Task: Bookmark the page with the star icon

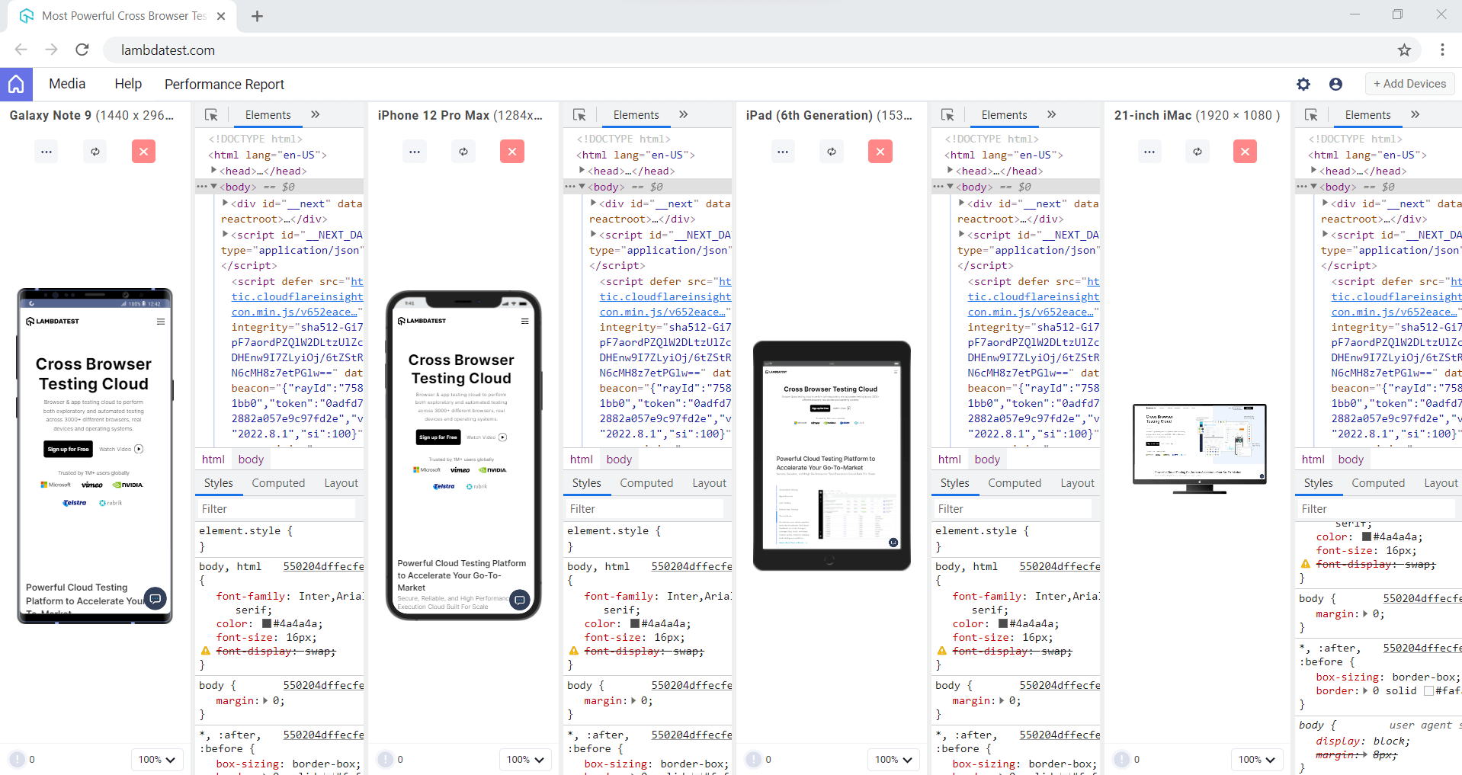Action: pos(1405,50)
